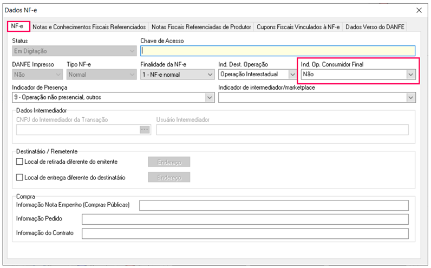Open Indicador de intermediador/marketplace dropdown
This screenshot has height=268, width=431.
pos(410,97)
